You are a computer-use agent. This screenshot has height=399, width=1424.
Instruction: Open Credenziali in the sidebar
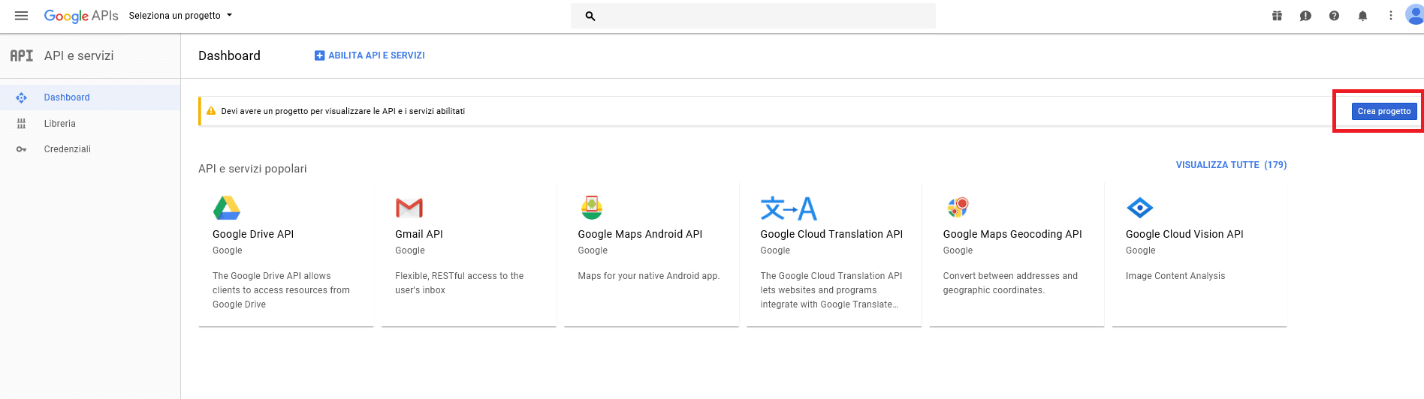(90, 149)
